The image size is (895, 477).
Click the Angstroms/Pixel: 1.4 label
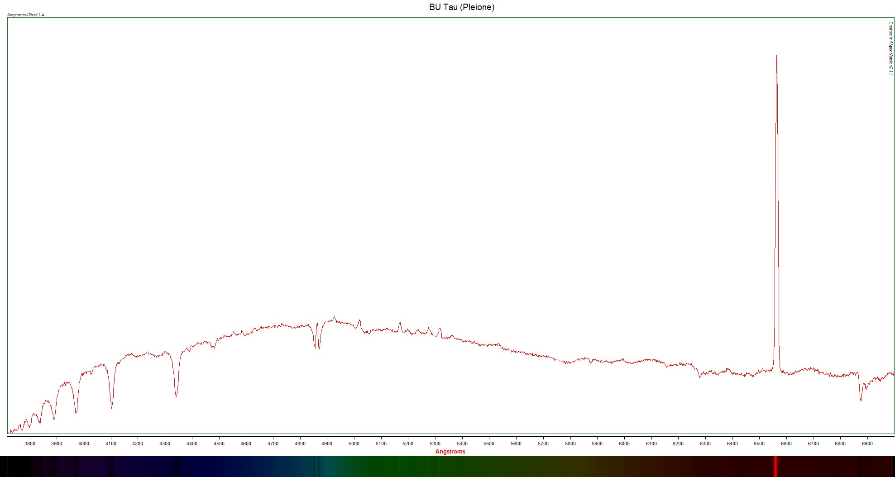coord(26,15)
